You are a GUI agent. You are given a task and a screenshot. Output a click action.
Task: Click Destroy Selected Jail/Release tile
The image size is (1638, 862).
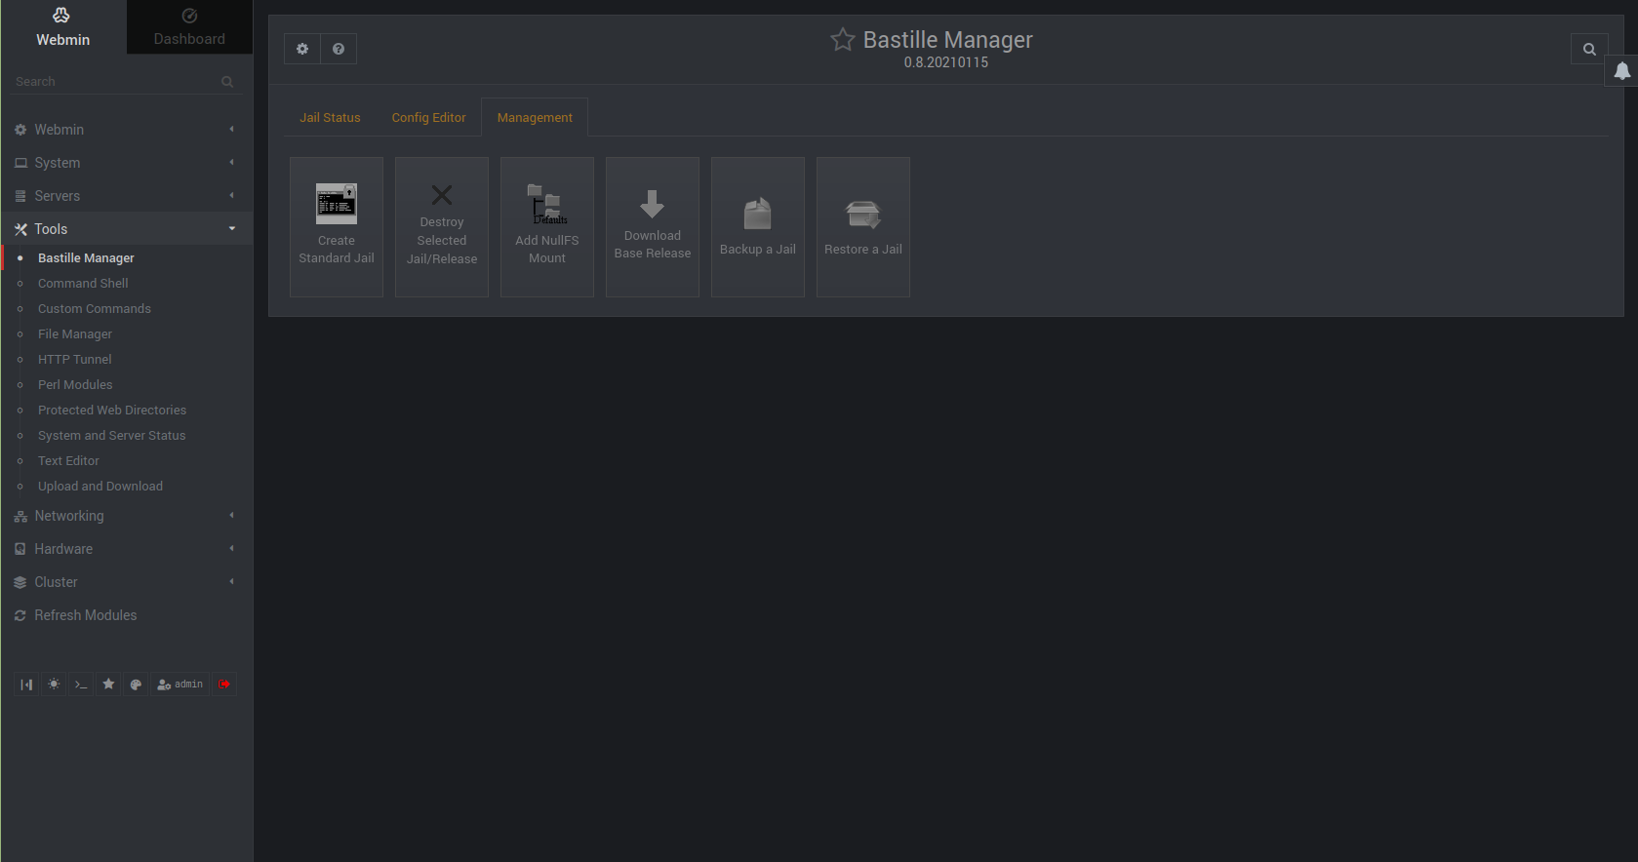click(442, 227)
